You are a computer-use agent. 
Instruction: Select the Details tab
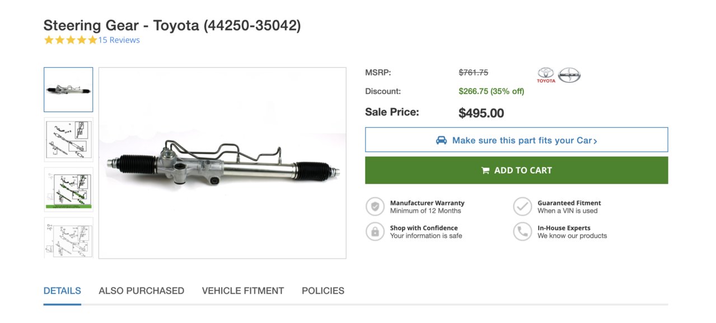[62, 291]
